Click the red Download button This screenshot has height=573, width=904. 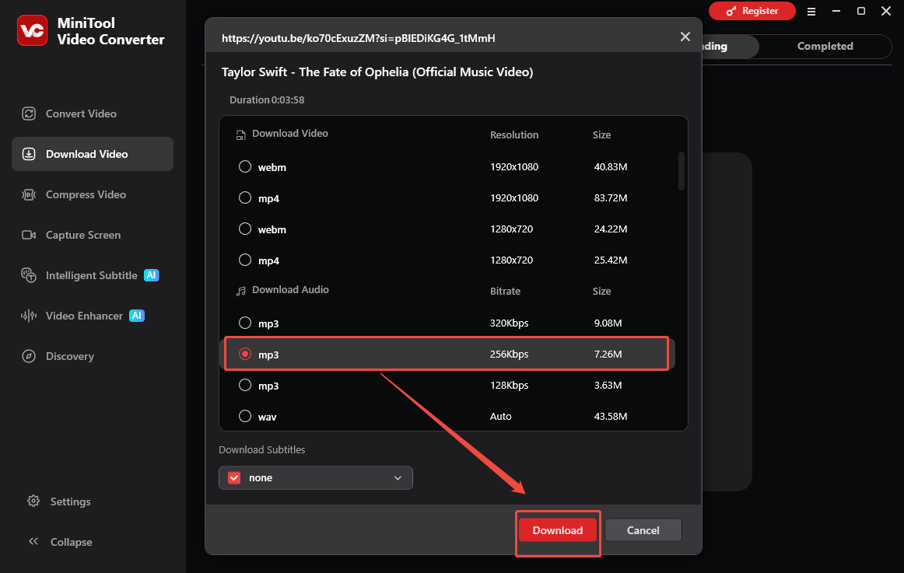pyautogui.click(x=558, y=530)
